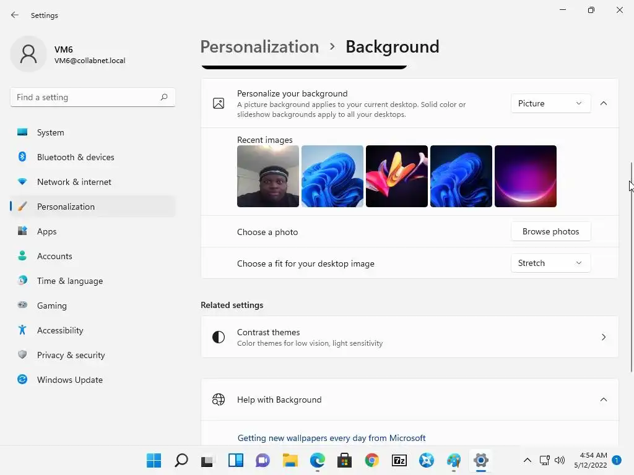Image resolution: width=634 pixels, height=475 pixels.
Task: Open the Picture background type dropdown
Action: point(550,103)
